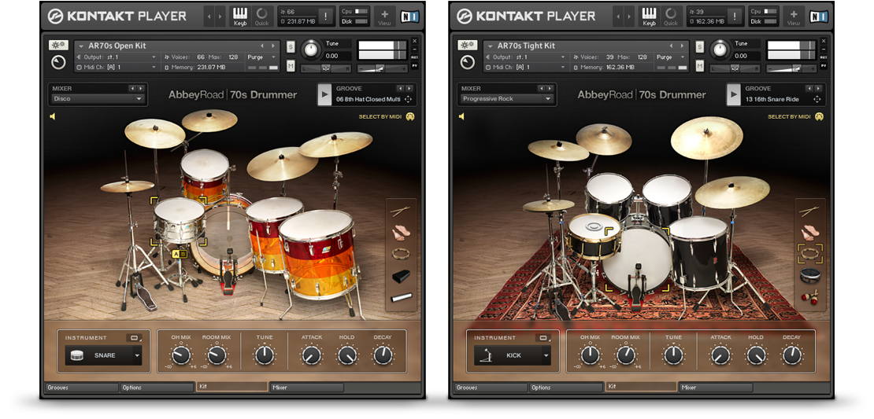Click MIDI select icon in Open Kit
Image resolution: width=874 pixels, height=419 pixels.
point(410,117)
